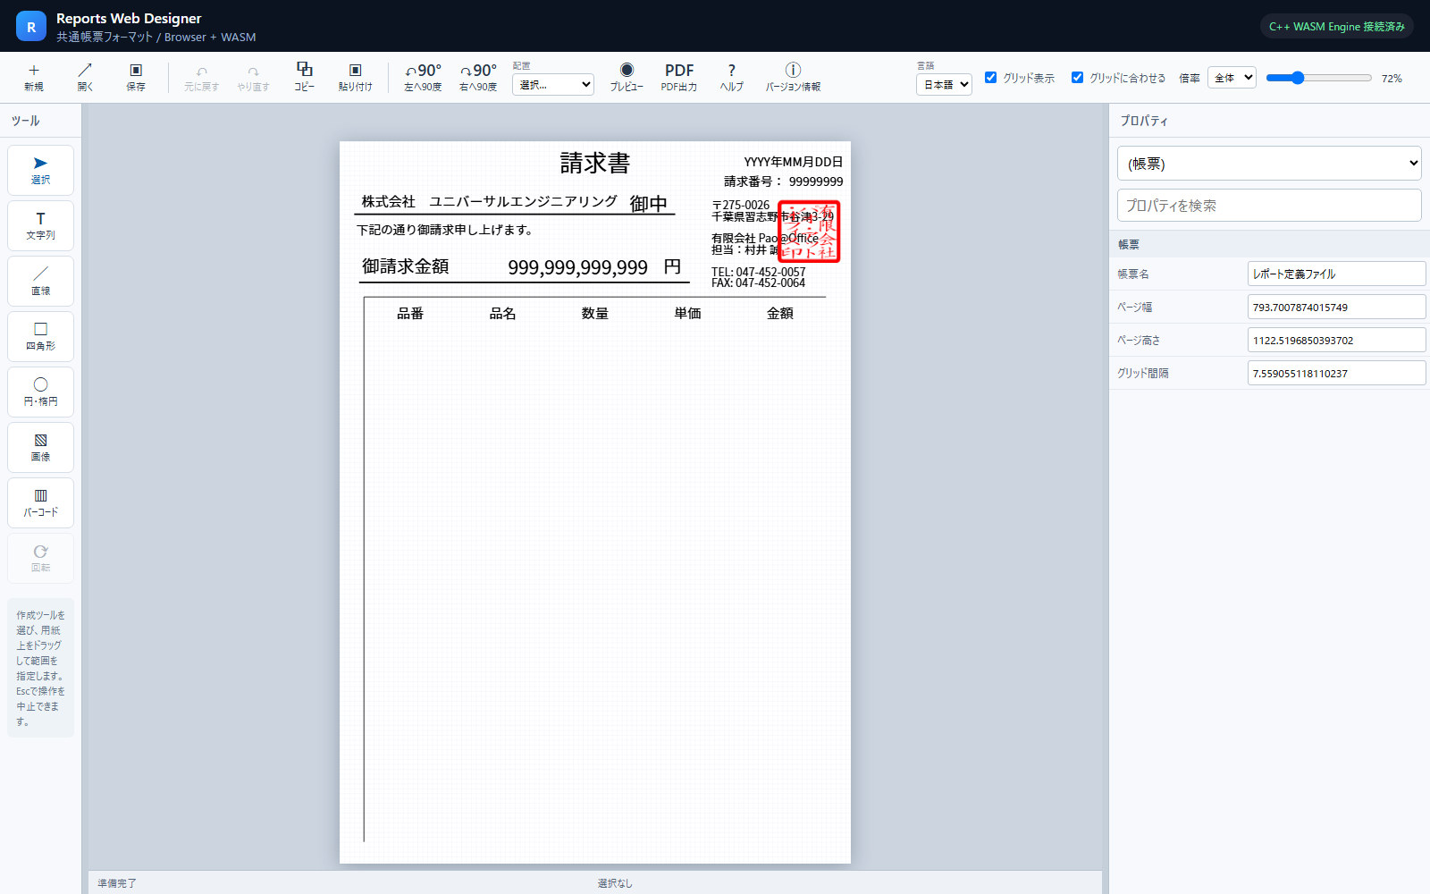Click the C++ WASM Engine 接続済み badge
The image size is (1430, 894).
tap(1336, 27)
